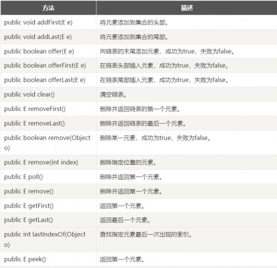Viewport: 277px width, 268px height.
Task: Click the remove(int index) method cell
Action: pyautogui.click(x=48, y=163)
